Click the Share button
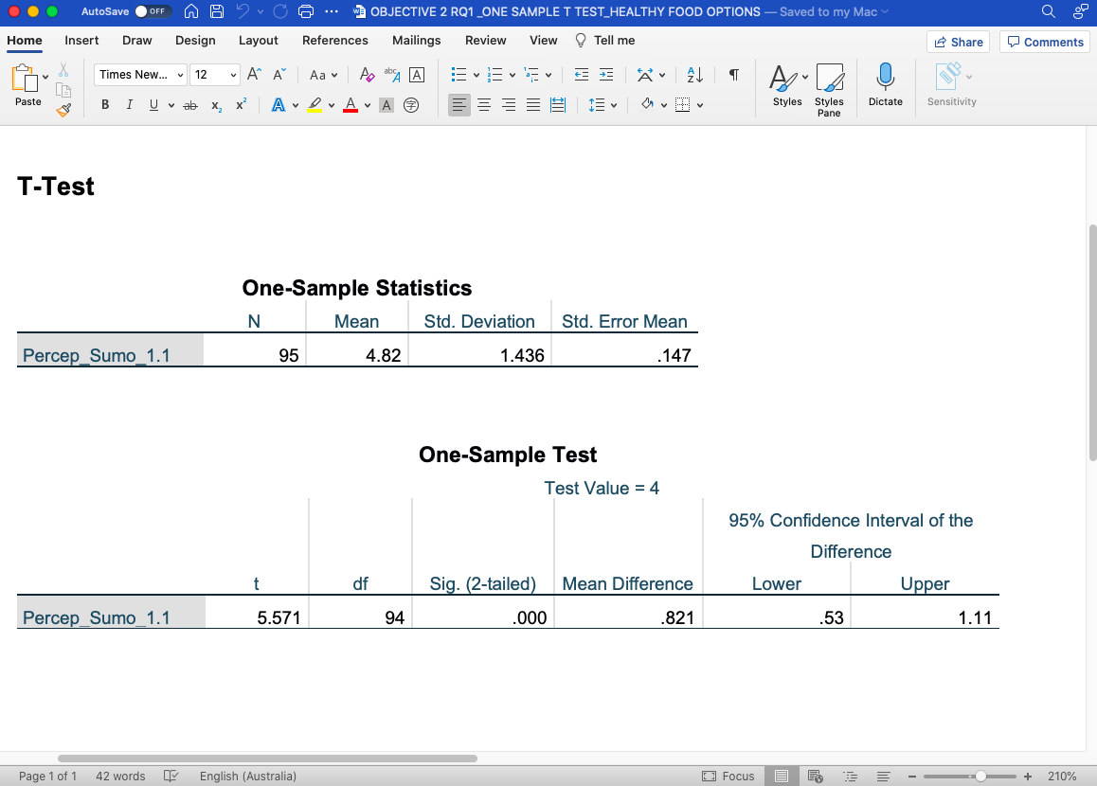This screenshot has height=786, width=1097. pos(959,42)
